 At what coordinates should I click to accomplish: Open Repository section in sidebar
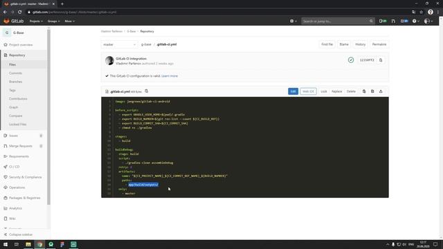click(x=17, y=55)
